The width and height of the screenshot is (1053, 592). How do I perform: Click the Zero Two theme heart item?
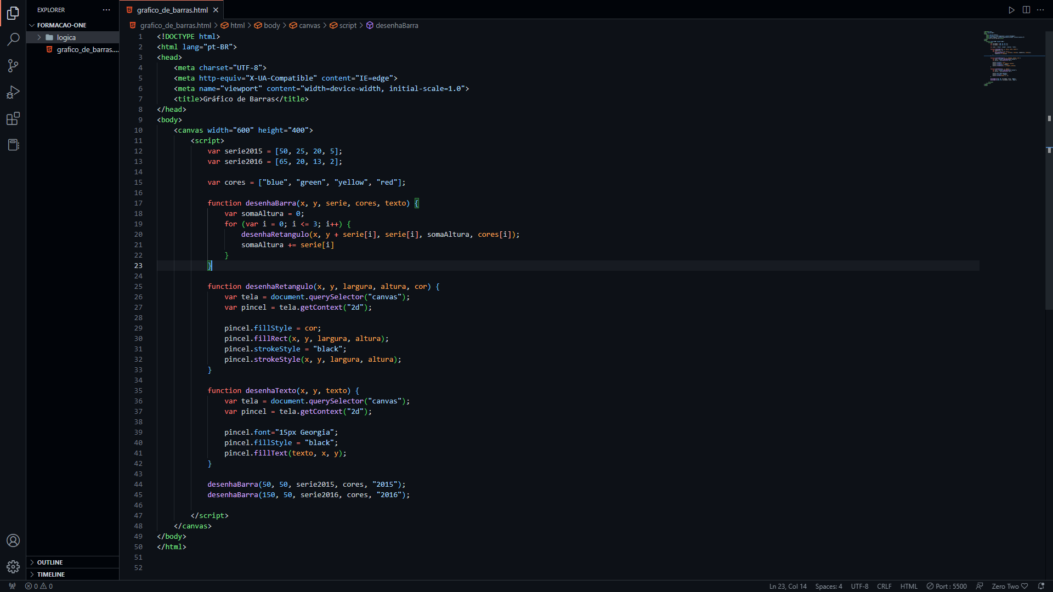pyautogui.click(x=1010, y=586)
